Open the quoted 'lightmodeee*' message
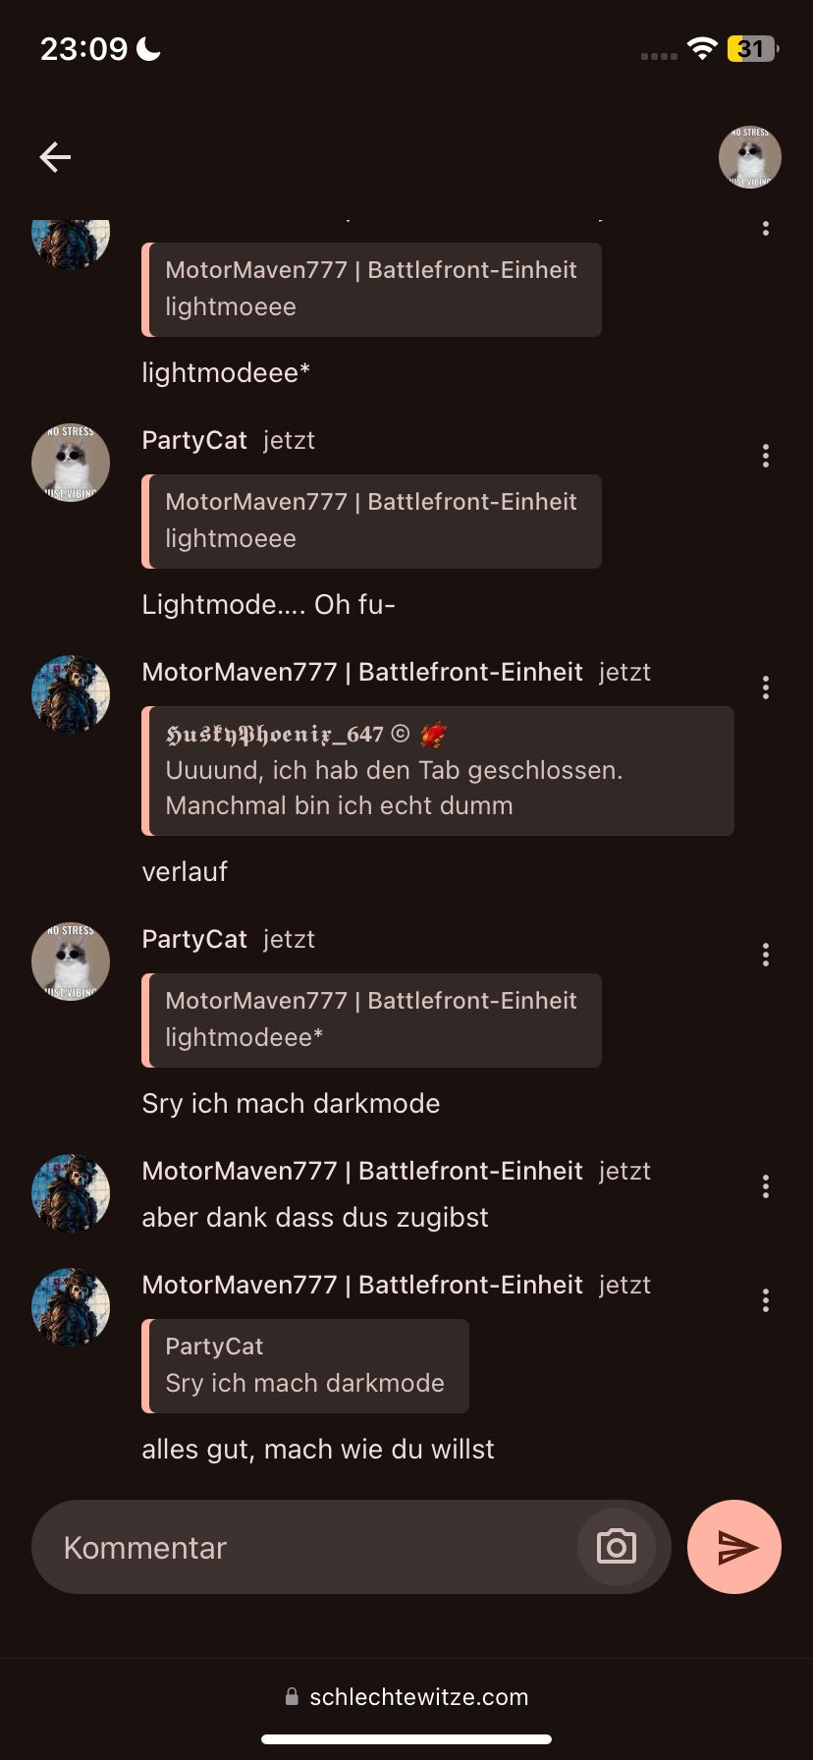This screenshot has width=813, height=1760. (x=371, y=1020)
